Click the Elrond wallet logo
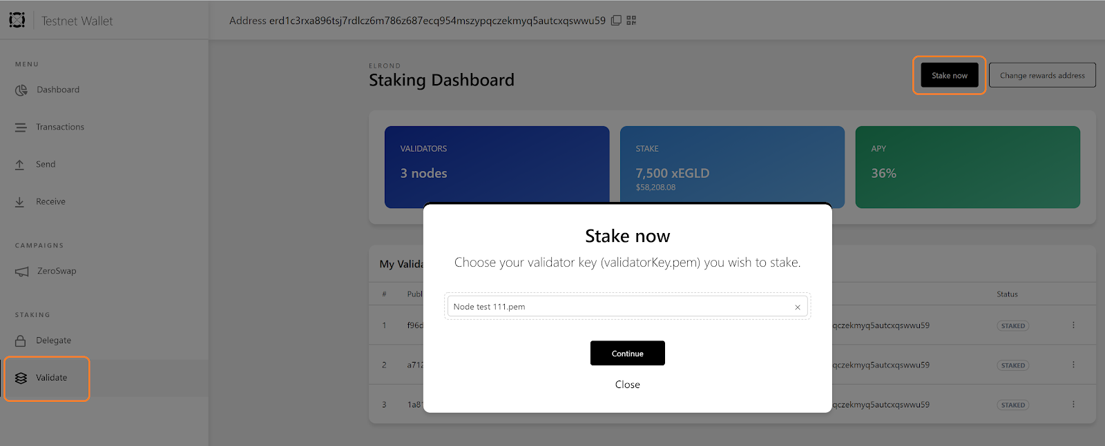Viewport: 1105px width, 446px height. coord(17,20)
